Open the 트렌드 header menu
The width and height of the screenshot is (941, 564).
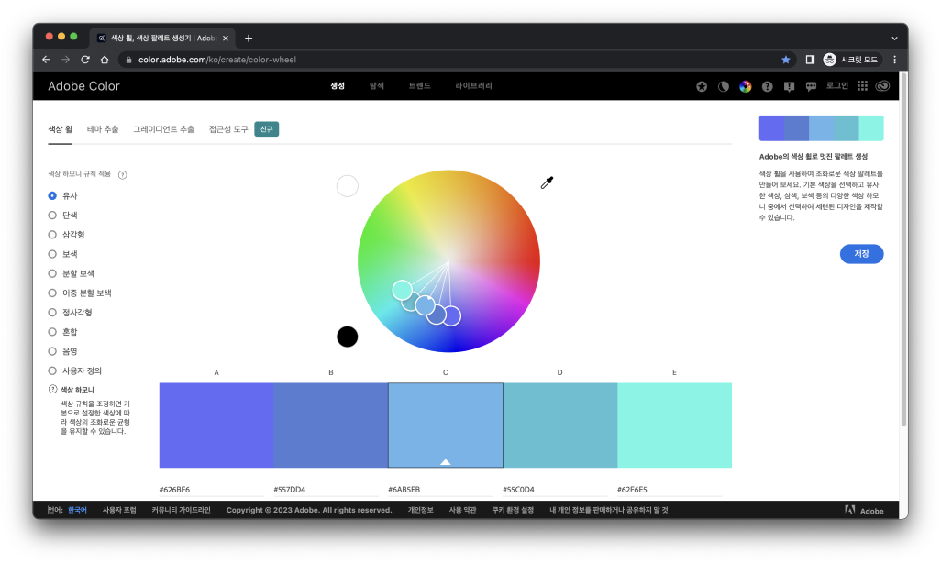pos(419,86)
